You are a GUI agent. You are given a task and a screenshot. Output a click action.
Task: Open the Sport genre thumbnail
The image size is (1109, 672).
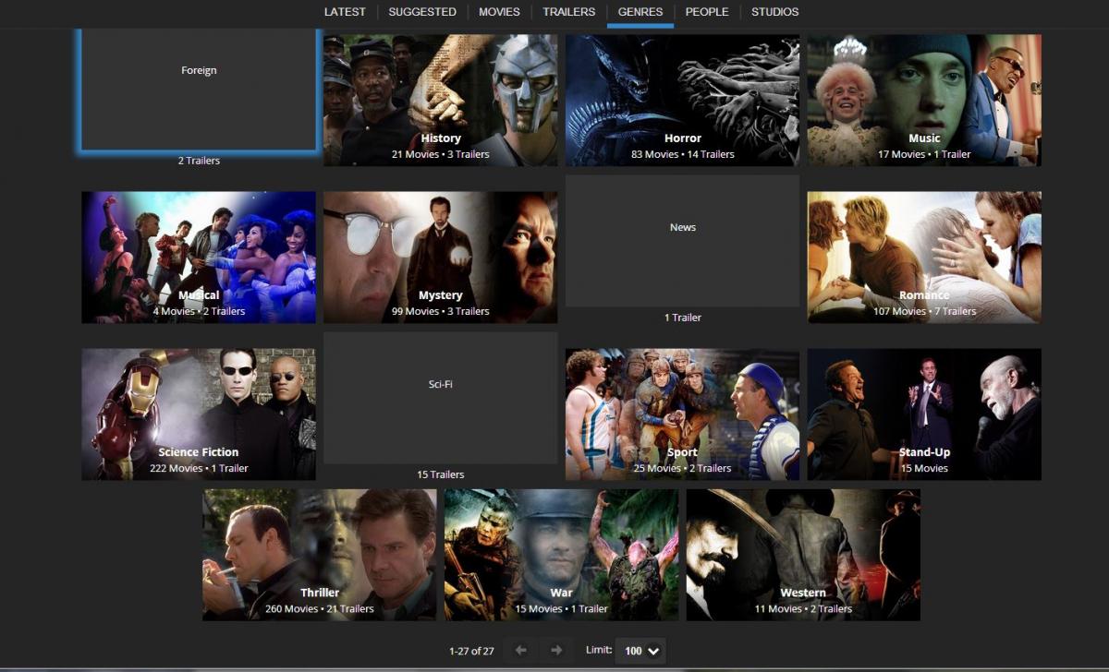(683, 414)
